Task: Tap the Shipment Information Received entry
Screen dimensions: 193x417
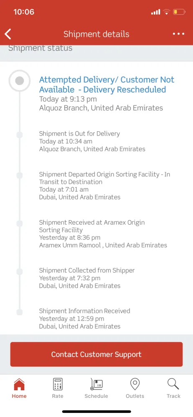Action: [x=85, y=319]
